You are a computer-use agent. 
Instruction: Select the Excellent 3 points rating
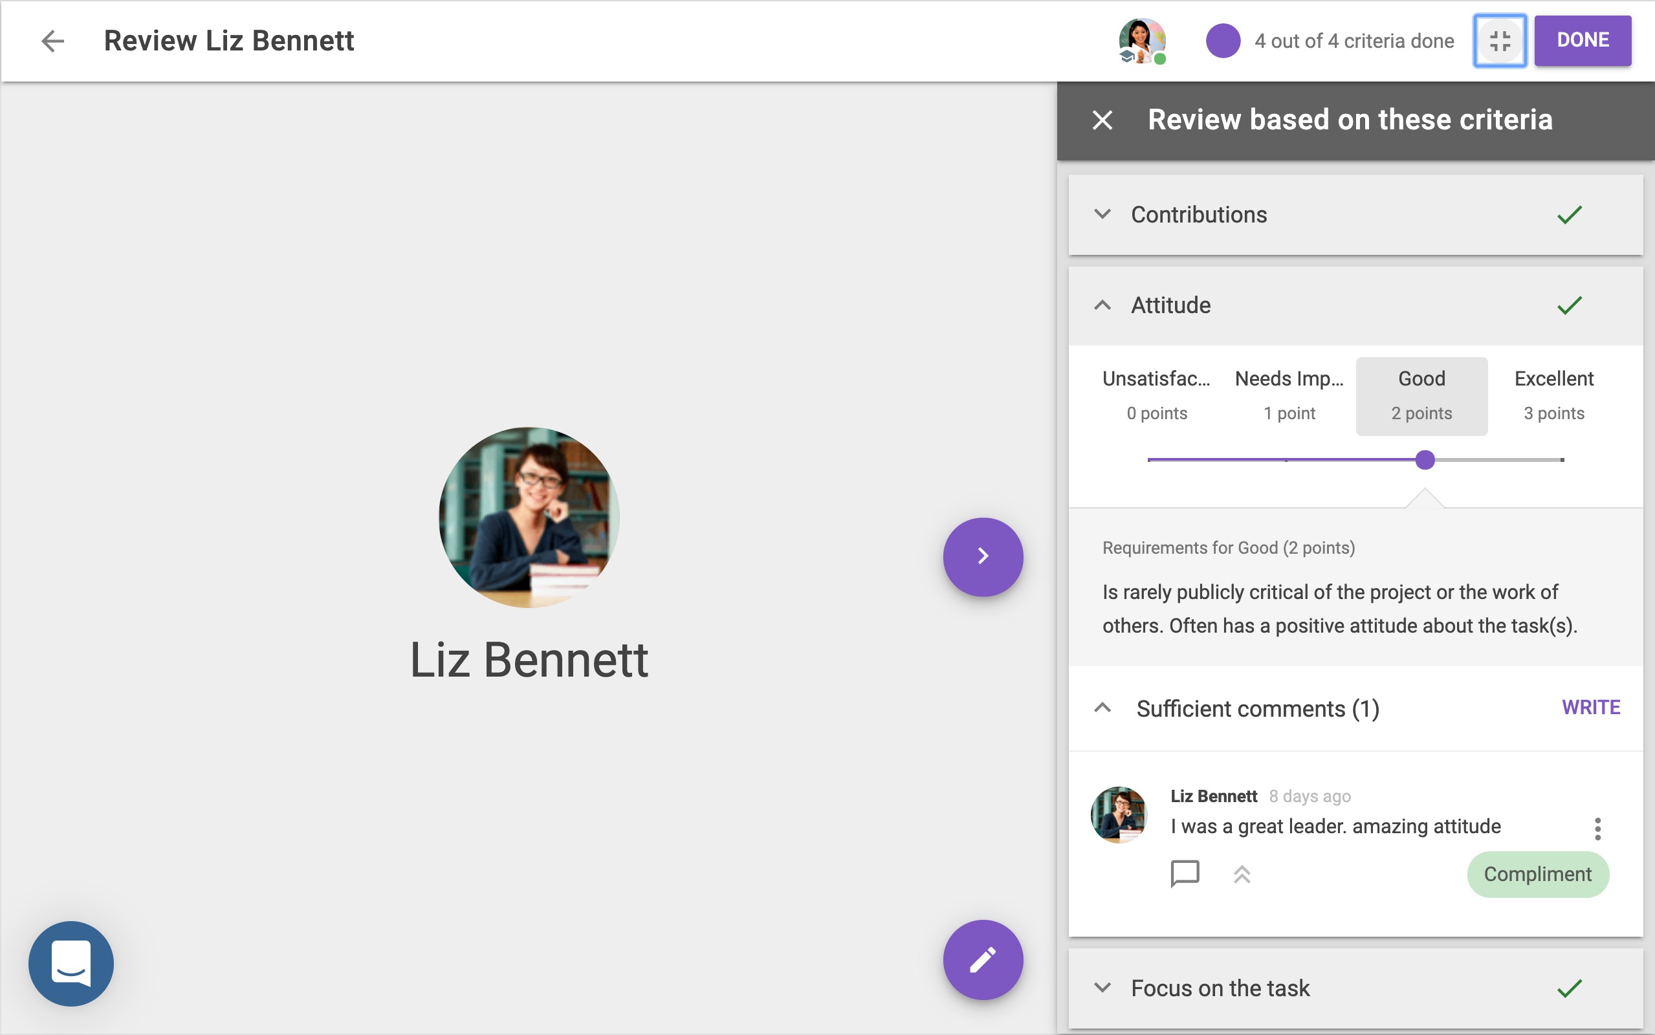tap(1553, 396)
